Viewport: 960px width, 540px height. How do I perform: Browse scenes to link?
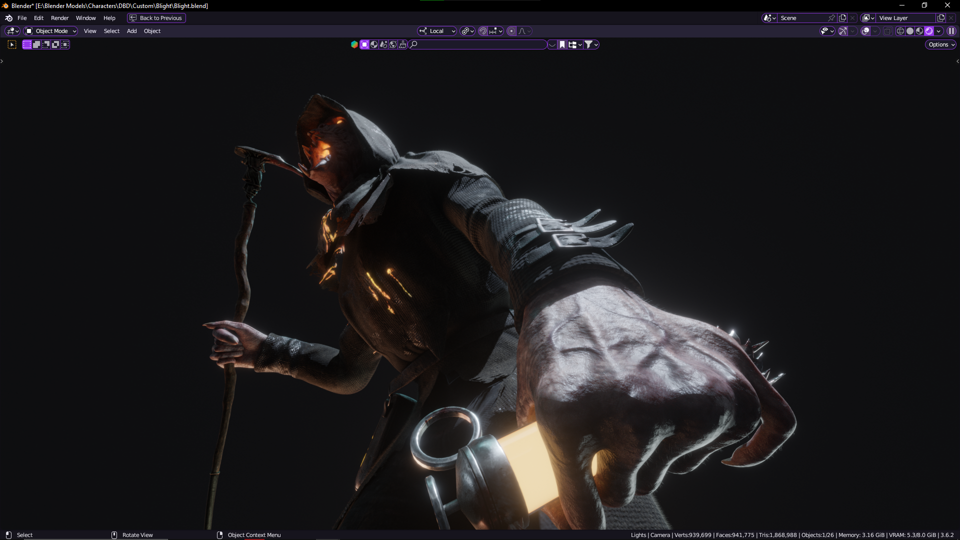(769, 18)
